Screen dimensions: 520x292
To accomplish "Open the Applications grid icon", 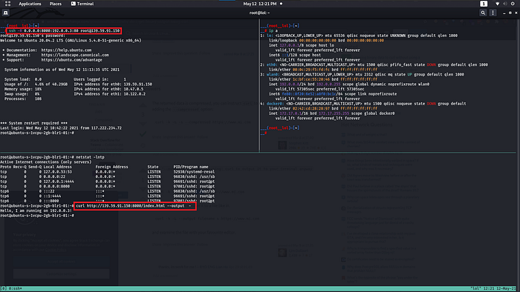I will [x=7, y=4].
